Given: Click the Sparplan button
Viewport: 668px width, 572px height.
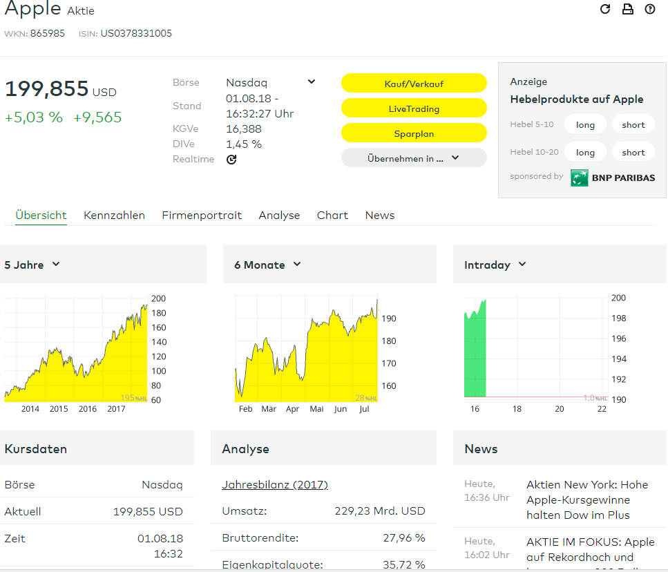Looking at the screenshot, I should tap(414, 133).
